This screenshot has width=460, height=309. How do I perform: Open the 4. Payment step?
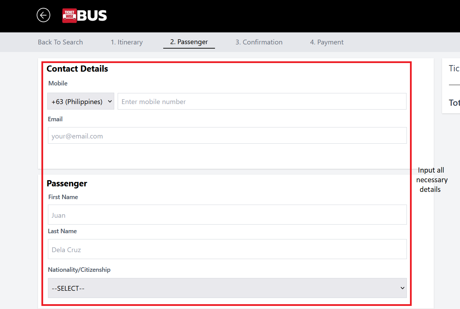(x=326, y=42)
